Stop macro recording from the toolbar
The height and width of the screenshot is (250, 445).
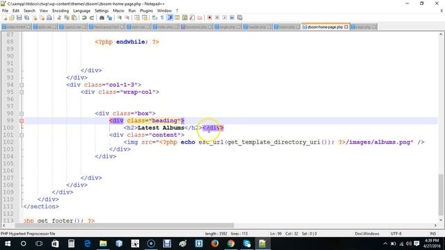pyautogui.click(x=217, y=17)
